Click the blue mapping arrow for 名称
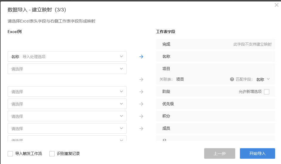 141,57
